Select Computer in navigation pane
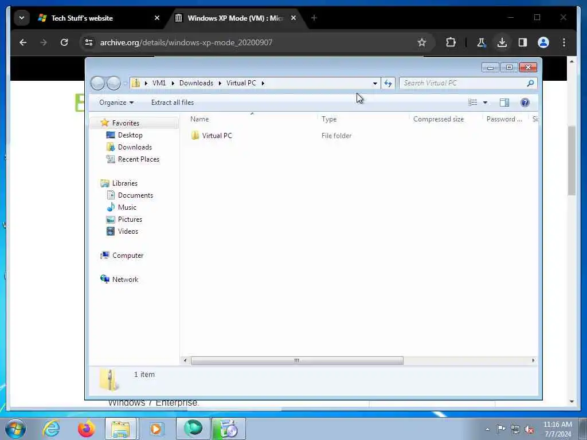The width and height of the screenshot is (587, 440). pyautogui.click(x=128, y=256)
